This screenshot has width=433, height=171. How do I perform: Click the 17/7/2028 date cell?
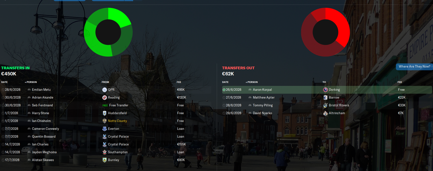click(12, 160)
